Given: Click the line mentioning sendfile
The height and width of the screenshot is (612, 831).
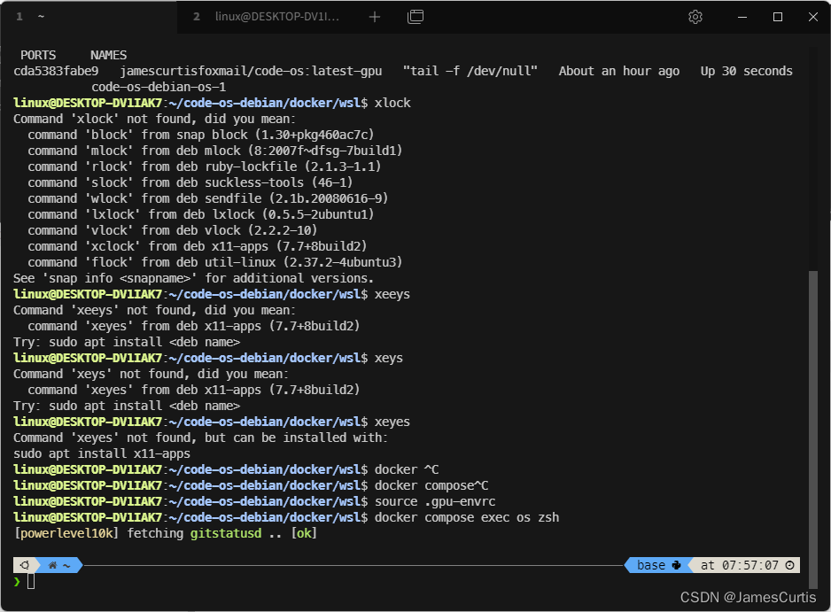Looking at the screenshot, I should click(x=207, y=198).
